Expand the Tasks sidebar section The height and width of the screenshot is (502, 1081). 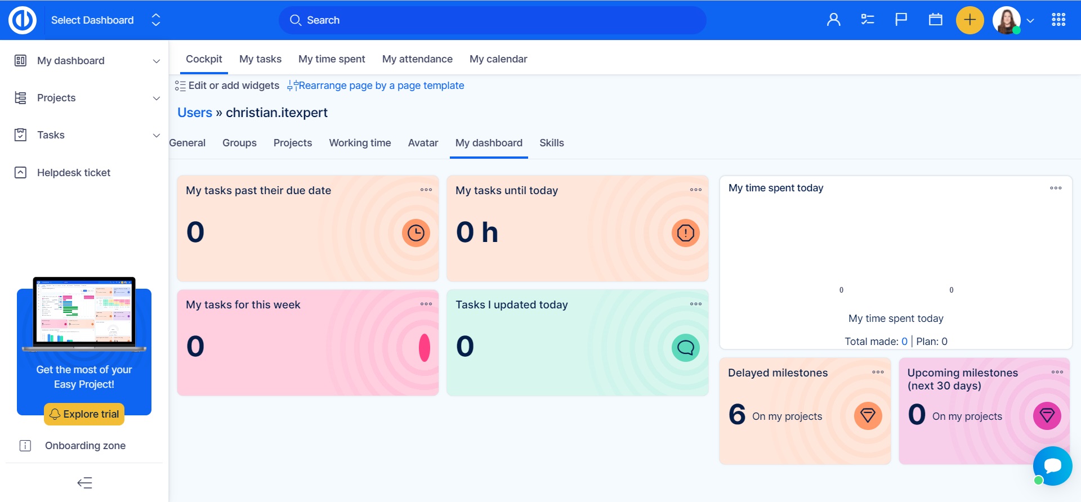point(156,135)
